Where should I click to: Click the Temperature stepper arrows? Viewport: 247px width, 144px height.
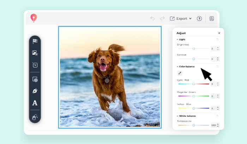pyautogui.click(x=218, y=125)
